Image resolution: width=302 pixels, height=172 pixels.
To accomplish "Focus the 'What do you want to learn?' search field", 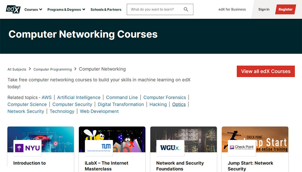I will tap(160, 9).
